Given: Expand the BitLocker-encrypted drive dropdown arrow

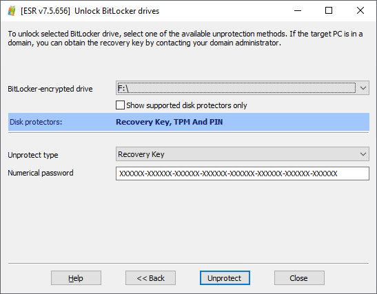Looking at the screenshot, I should (x=363, y=88).
